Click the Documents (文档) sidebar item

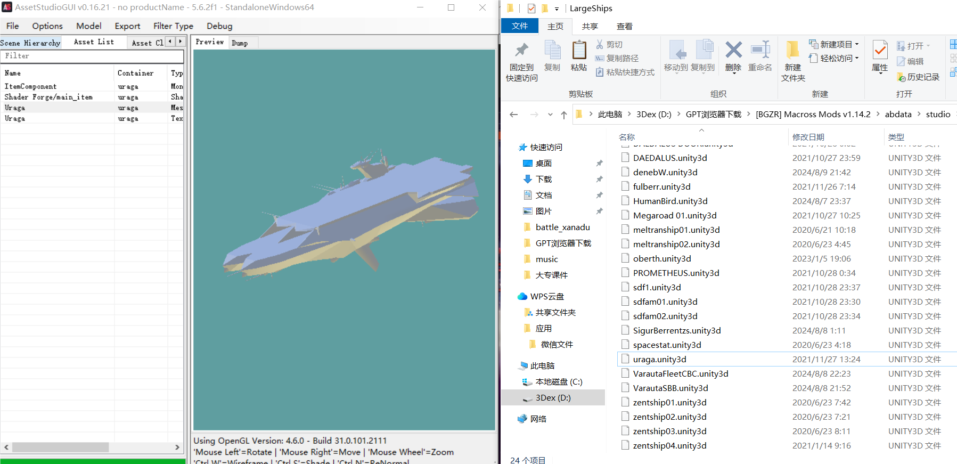pyautogui.click(x=543, y=195)
